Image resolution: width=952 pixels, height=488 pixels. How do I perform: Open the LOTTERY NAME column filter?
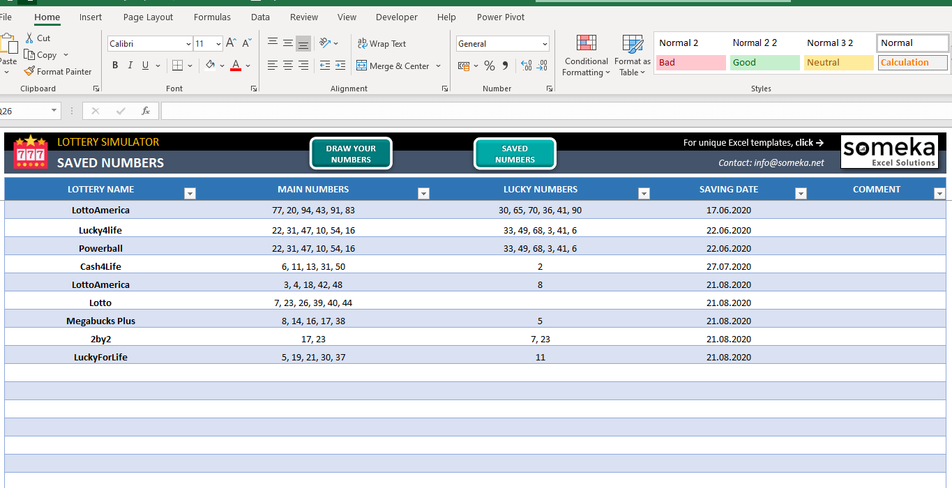pyautogui.click(x=190, y=193)
